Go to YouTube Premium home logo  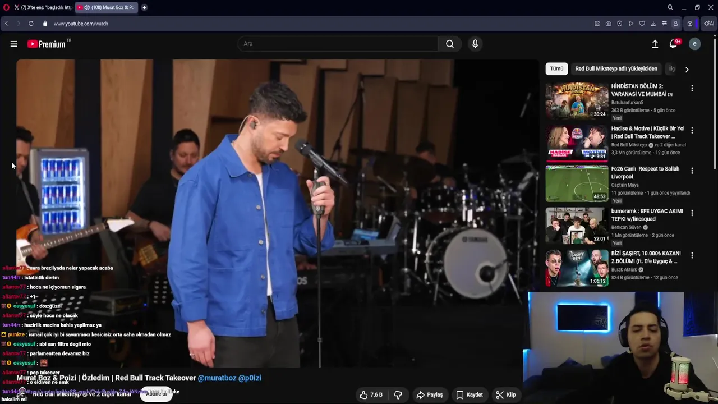47,44
